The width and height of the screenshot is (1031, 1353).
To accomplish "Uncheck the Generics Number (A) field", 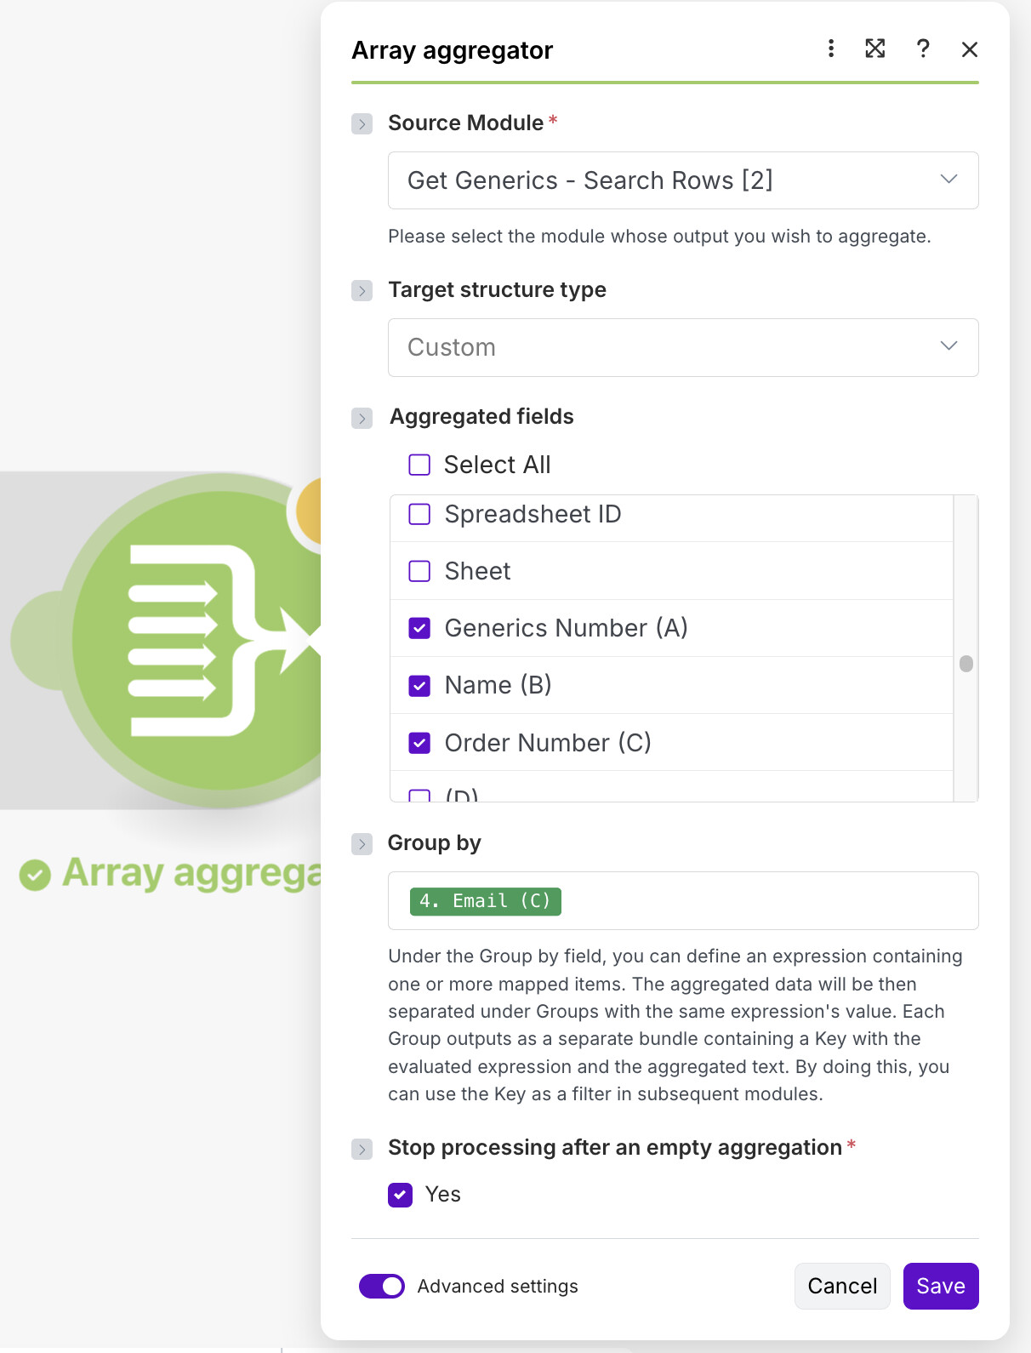I will (x=419, y=628).
